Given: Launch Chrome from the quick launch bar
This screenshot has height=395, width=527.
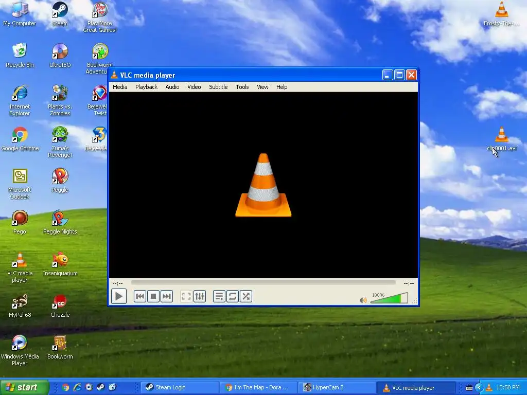Looking at the screenshot, I should tap(65, 387).
